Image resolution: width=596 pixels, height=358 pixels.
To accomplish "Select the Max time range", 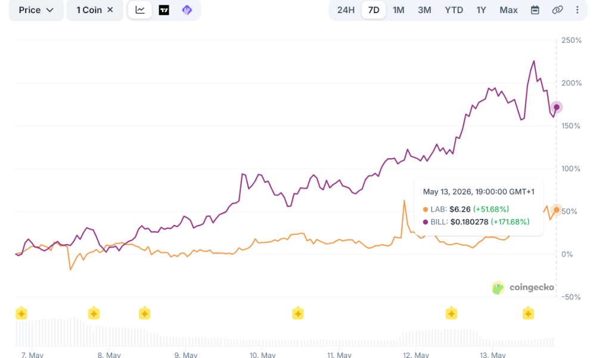I will coord(508,10).
